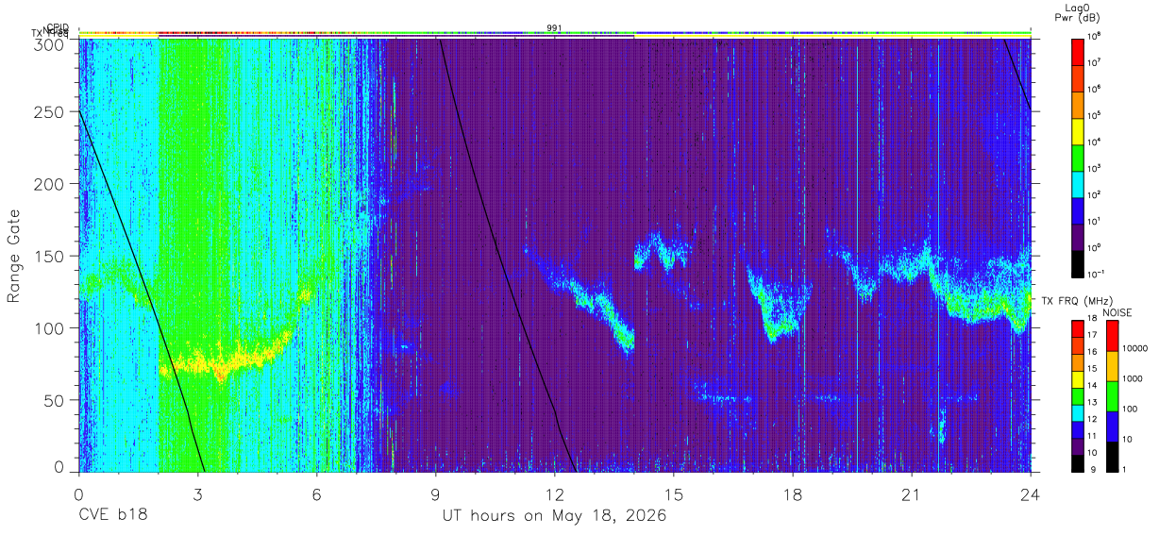Click the 'CVE b18' radar label
Image resolution: width=1159 pixels, height=535 pixels.
(113, 516)
